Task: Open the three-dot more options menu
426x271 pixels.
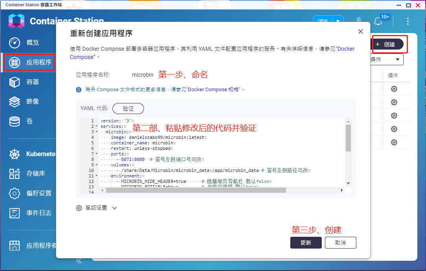Action: (408, 21)
